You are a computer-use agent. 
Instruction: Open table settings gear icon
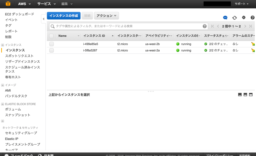pyautogui.click(x=244, y=17)
